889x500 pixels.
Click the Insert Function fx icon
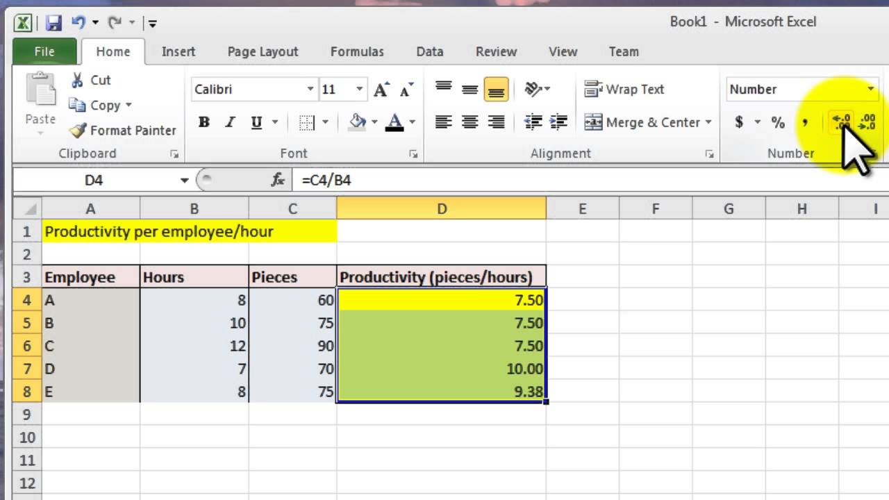tap(278, 180)
